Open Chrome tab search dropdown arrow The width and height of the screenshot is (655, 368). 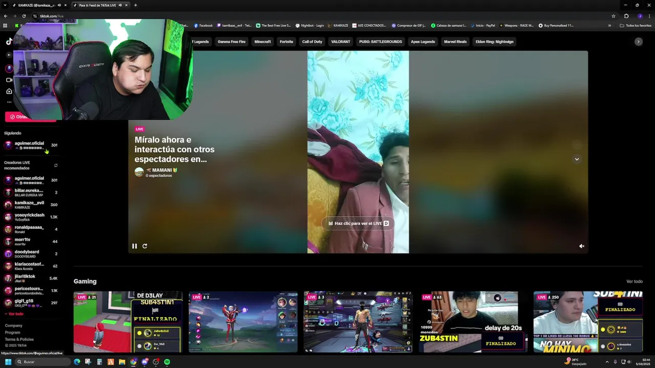click(5, 5)
